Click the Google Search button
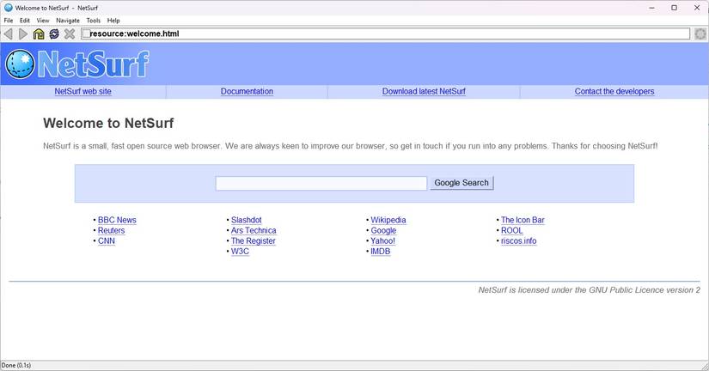Screen dimensions: 709x371 [461, 183]
